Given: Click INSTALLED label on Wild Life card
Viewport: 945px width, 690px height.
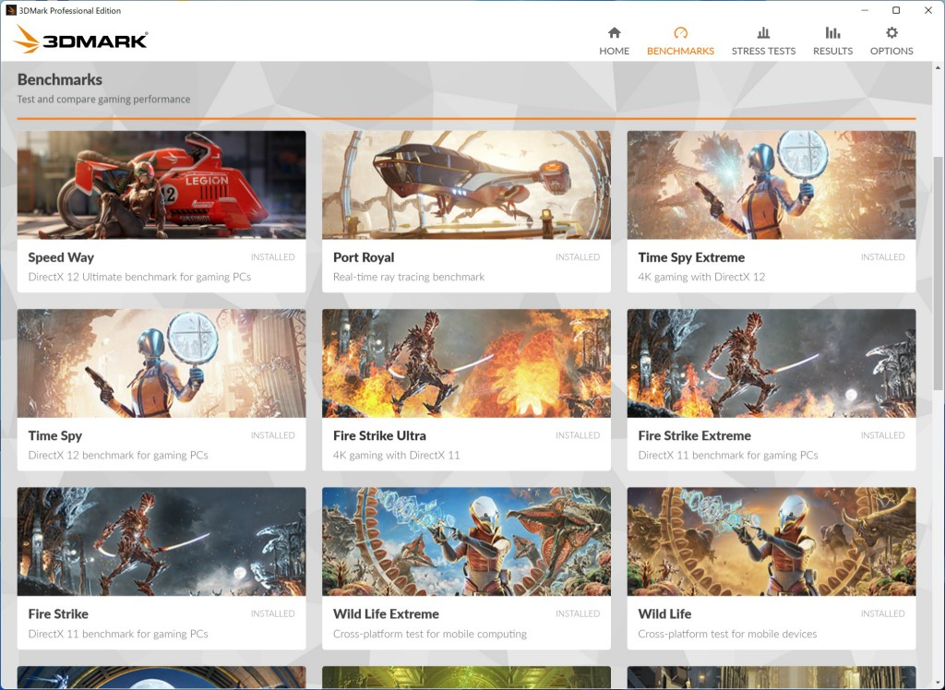Looking at the screenshot, I should point(883,614).
